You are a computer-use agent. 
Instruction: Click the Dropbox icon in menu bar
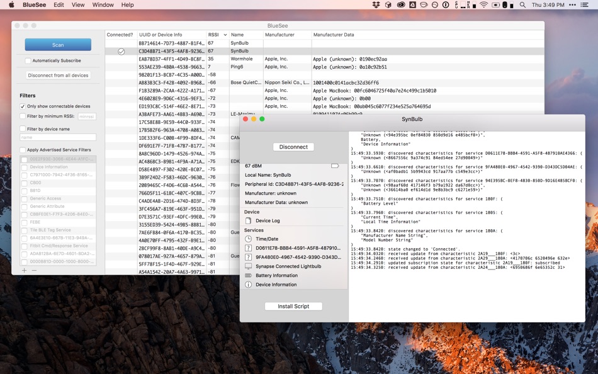(x=376, y=5)
